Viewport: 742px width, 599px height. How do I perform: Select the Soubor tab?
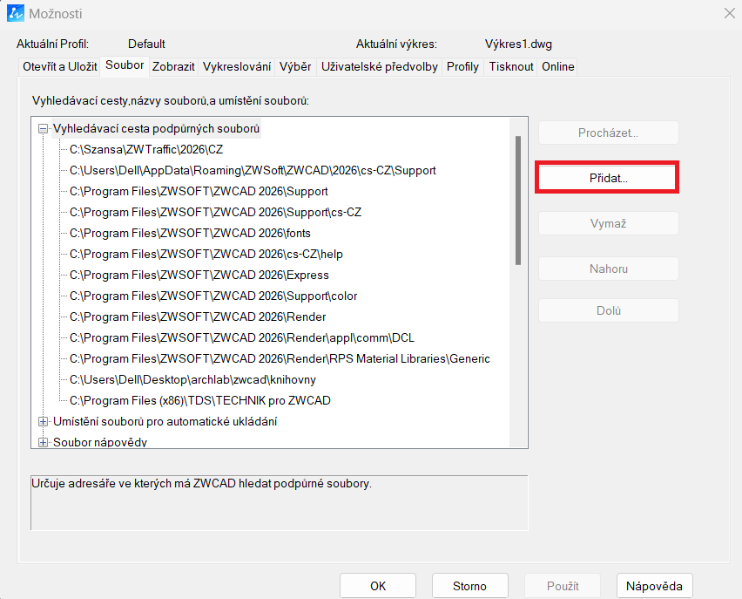coord(125,65)
